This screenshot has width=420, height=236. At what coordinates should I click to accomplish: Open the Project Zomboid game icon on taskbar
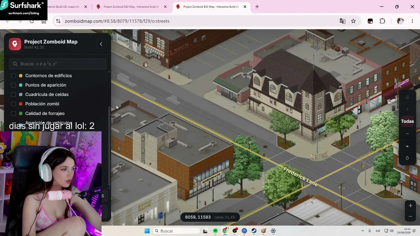click(x=263, y=231)
